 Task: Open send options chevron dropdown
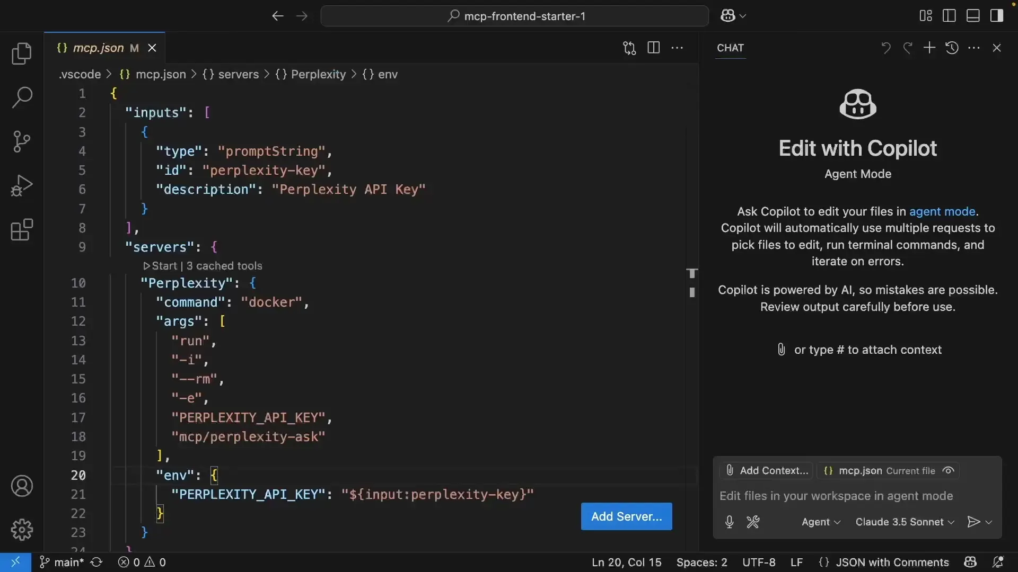click(989, 522)
